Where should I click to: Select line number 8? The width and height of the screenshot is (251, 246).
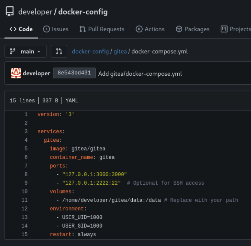[x=26, y=174]
